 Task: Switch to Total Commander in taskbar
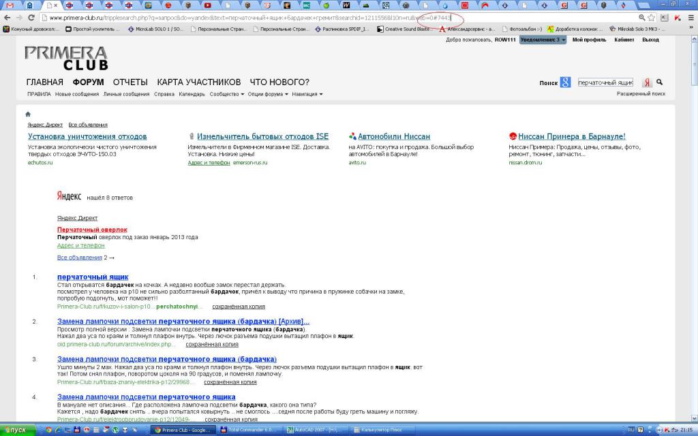[249, 430]
